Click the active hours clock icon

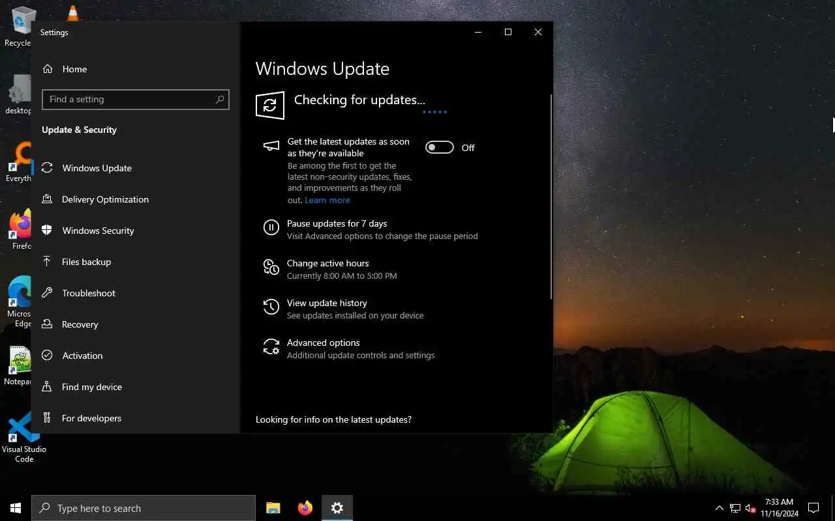click(271, 267)
